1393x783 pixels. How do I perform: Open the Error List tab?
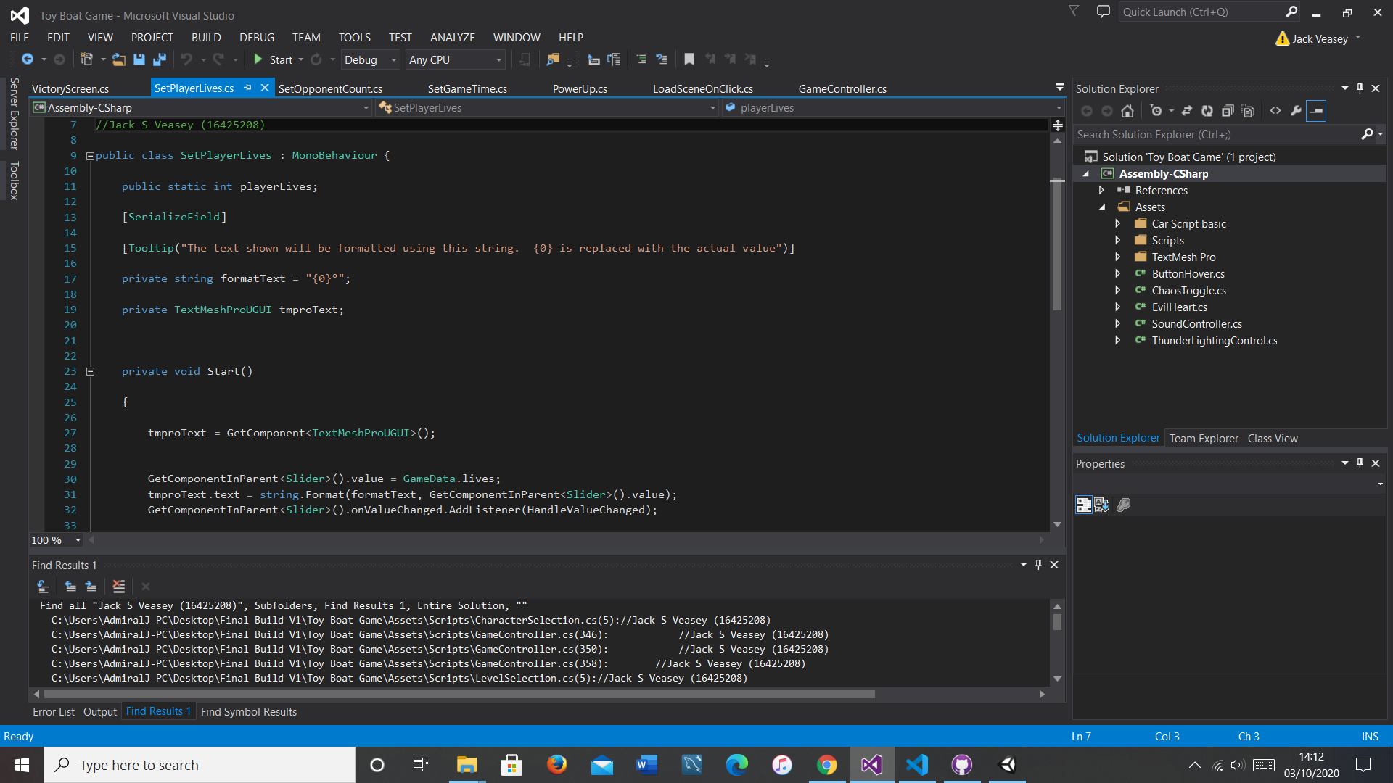point(54,712)
